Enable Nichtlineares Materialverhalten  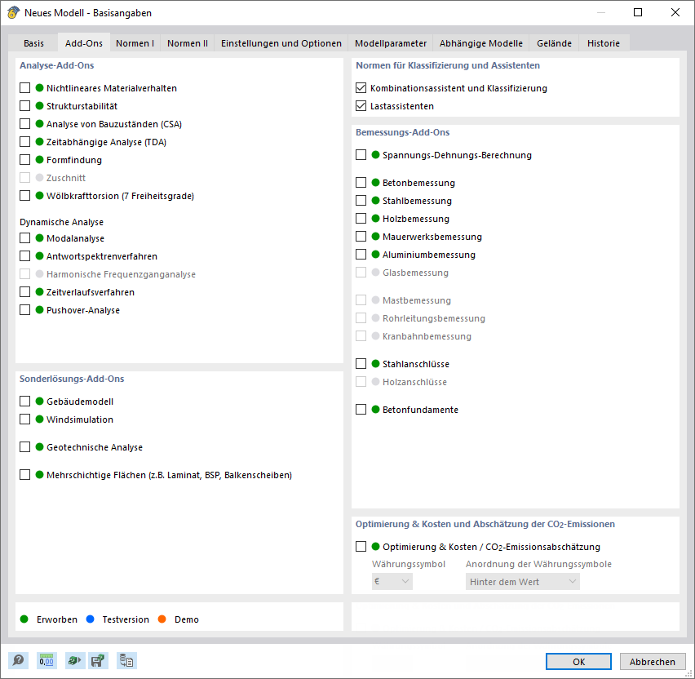tap(24, 87)
